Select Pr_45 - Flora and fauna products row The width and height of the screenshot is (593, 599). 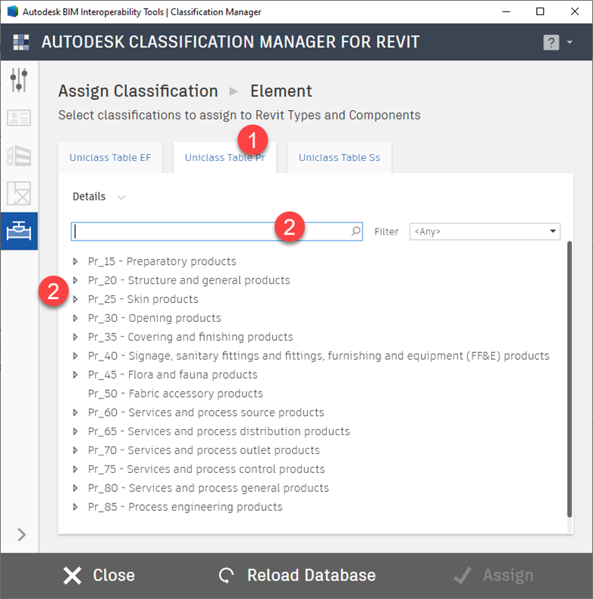tap(173, 375)
